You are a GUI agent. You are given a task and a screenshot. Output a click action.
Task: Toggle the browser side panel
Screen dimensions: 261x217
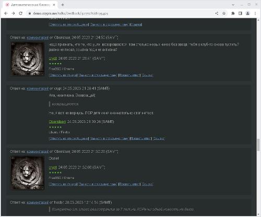click(240, 14)
